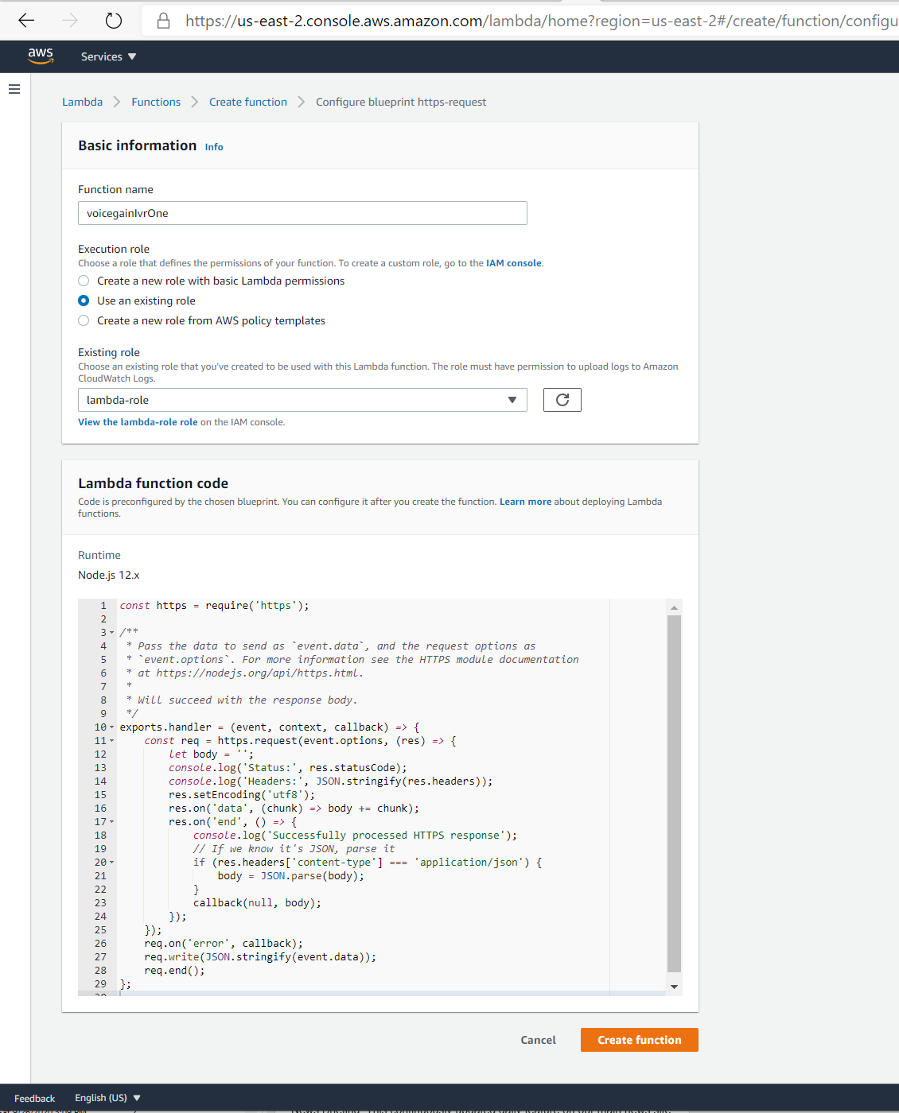Open the Existing role dropdown showing lambda-role
The image size is (899, 1113).
(x=302, y=400)
